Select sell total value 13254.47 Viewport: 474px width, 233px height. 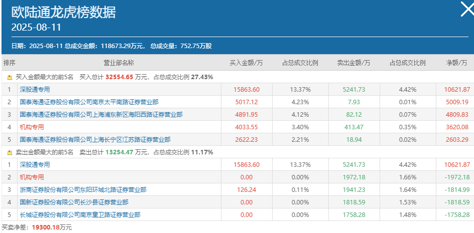tap(120, 152)
